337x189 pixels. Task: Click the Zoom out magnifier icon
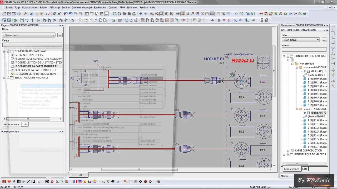(129, 14)
